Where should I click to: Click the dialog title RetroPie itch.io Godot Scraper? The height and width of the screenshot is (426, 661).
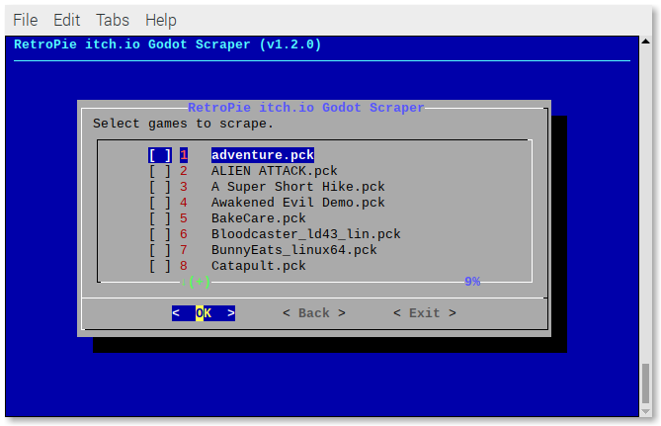306,108
